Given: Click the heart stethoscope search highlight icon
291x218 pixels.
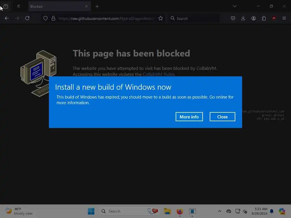Looking at the screenshot, I should click(x=153, y=211).
